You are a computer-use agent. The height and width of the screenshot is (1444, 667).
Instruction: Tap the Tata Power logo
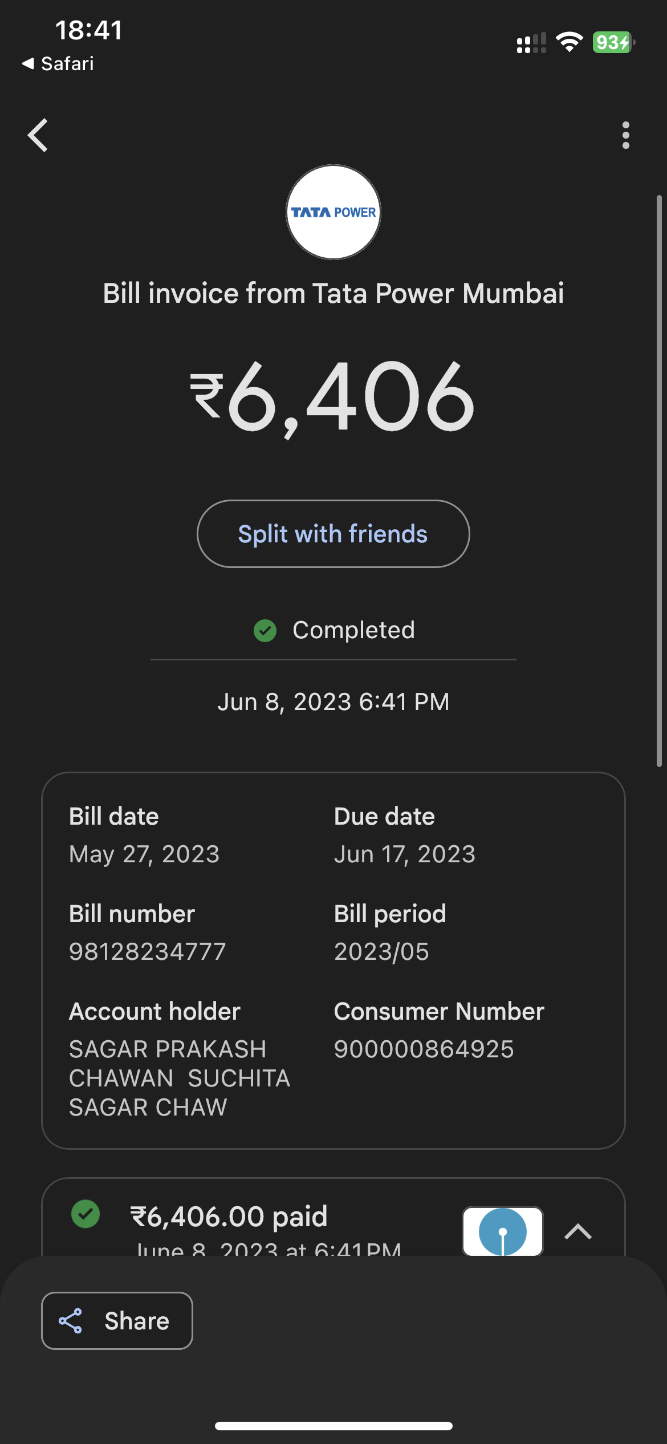[x=333, y=212]
